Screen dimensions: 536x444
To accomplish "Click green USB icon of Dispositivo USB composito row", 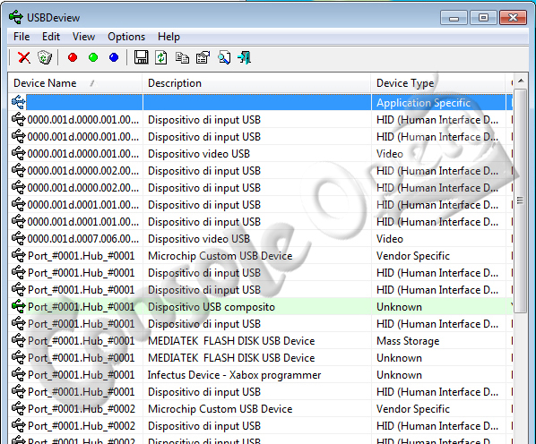I will click(x=19, y=306).
